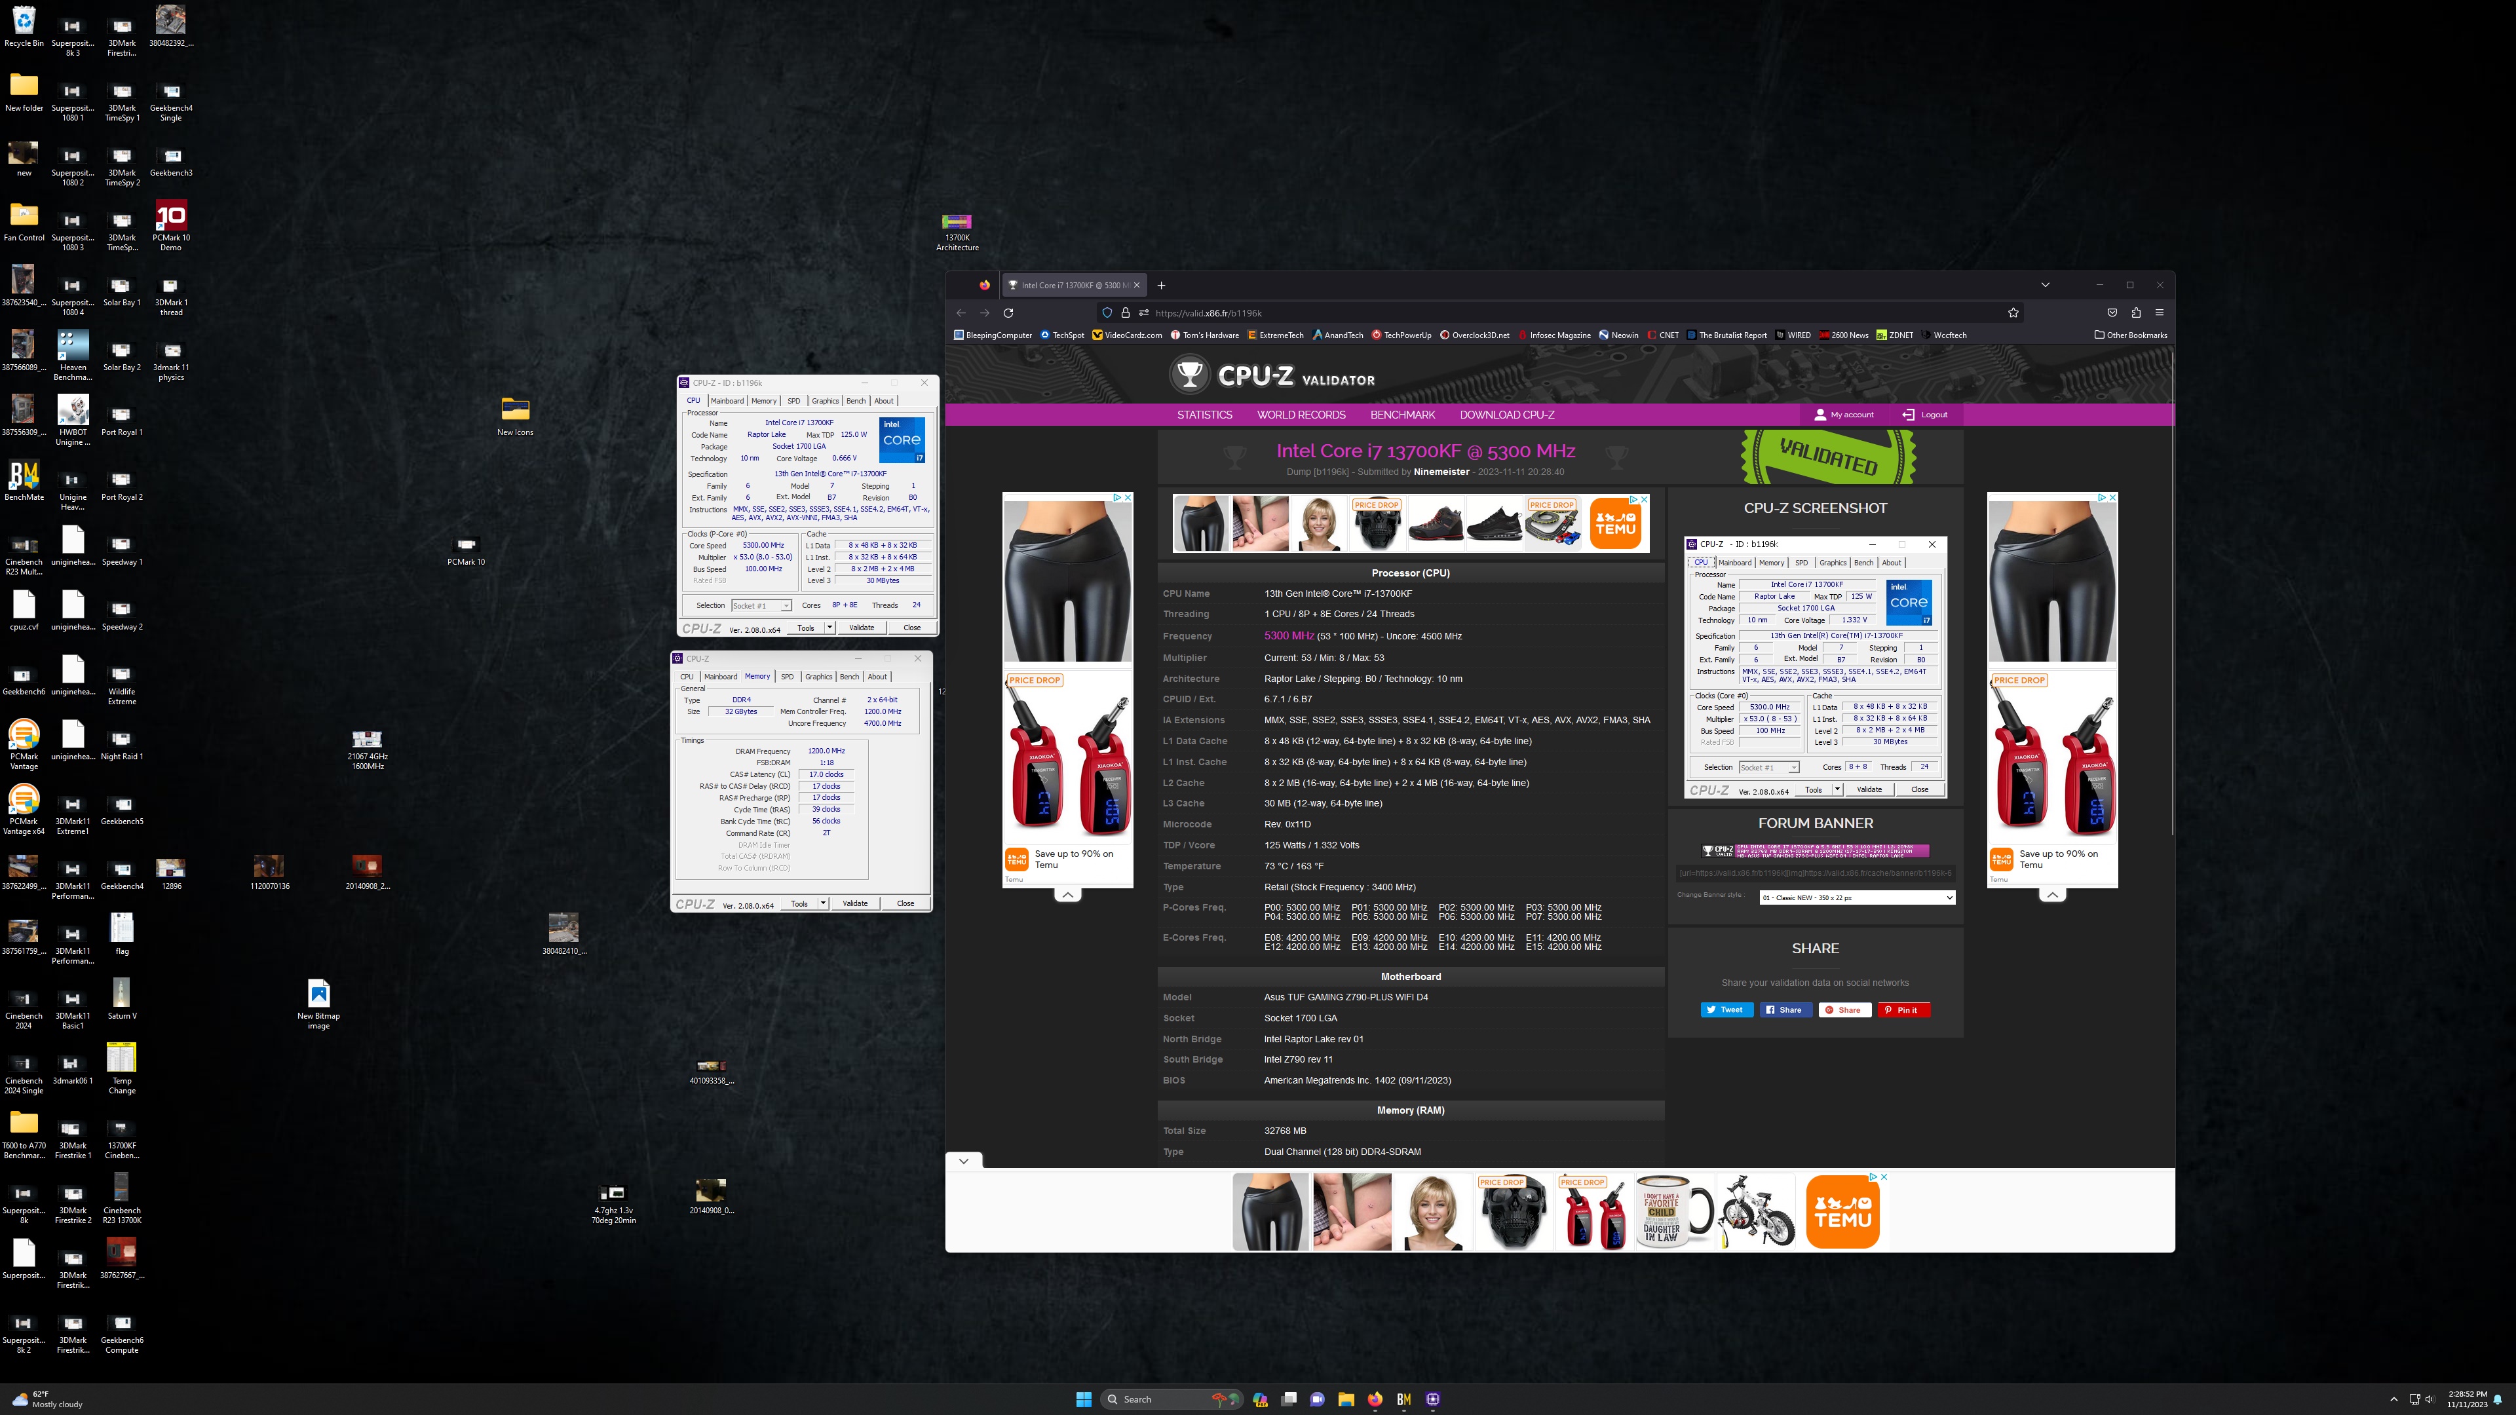
Task: Expand Tools dropdown arrow in CPU-Z Memory window
Action: (x=824, y=902)
